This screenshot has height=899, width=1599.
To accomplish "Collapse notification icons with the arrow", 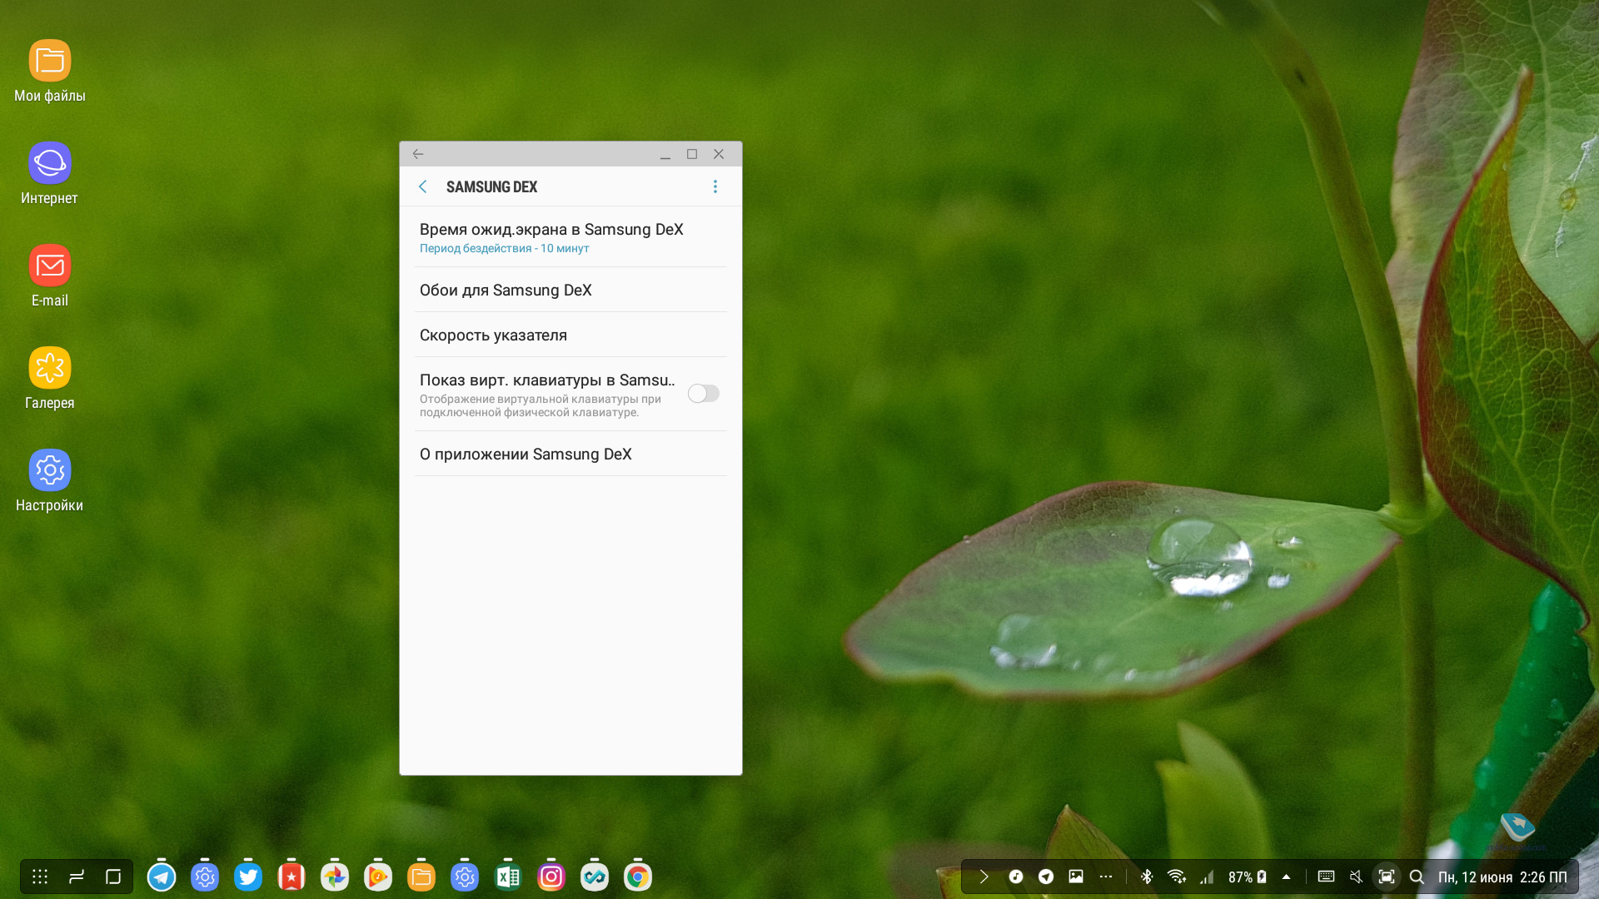I will [x=984, y=877].
